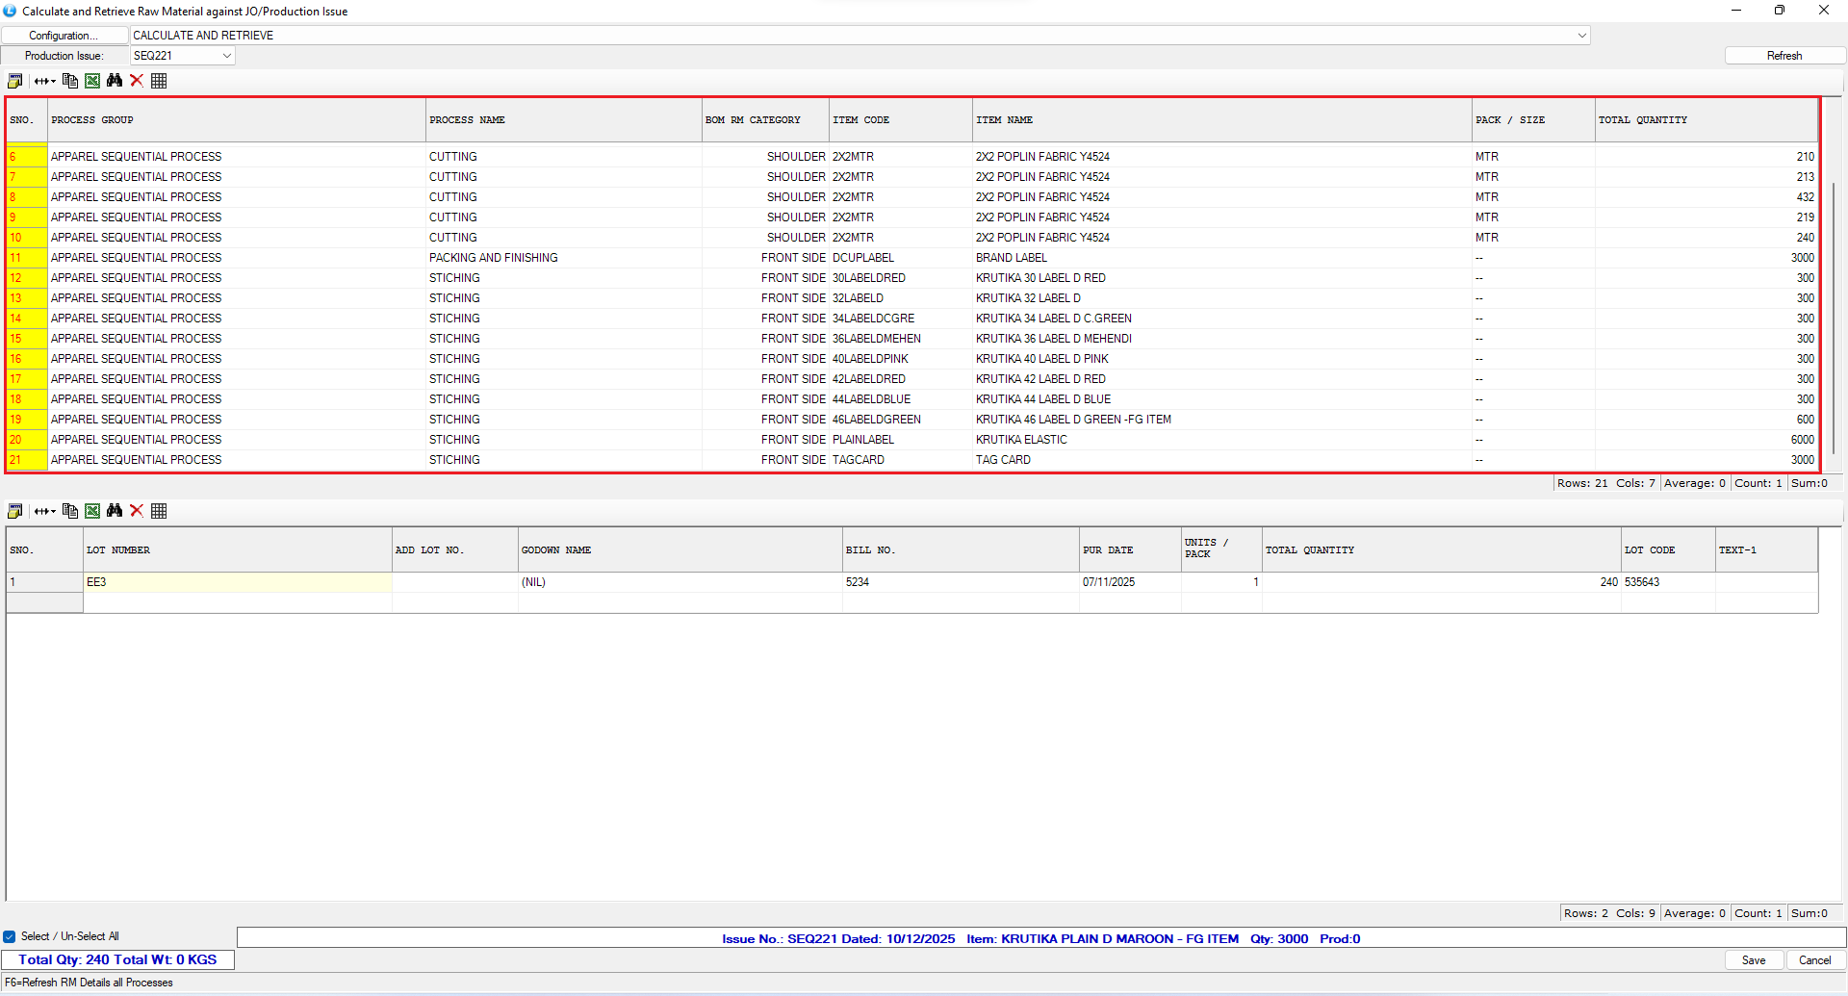The width and height of the screenshot is (1848, 996).
Task: Click Excel export icon in lower grid toolbar
Action: (92, 511)
